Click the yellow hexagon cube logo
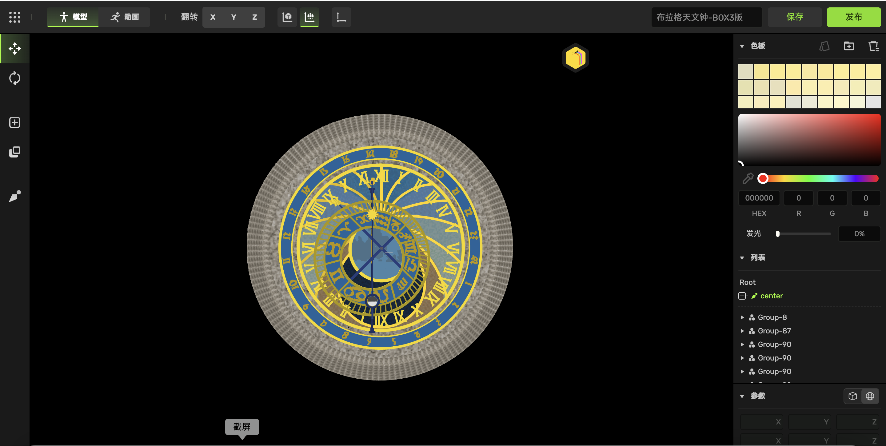 tap(575, 58)
